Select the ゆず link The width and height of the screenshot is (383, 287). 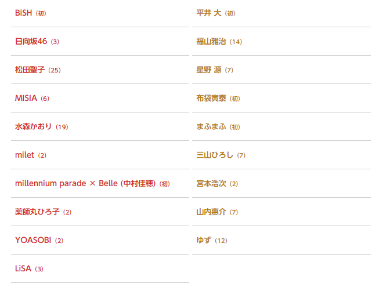coord(204,240)
